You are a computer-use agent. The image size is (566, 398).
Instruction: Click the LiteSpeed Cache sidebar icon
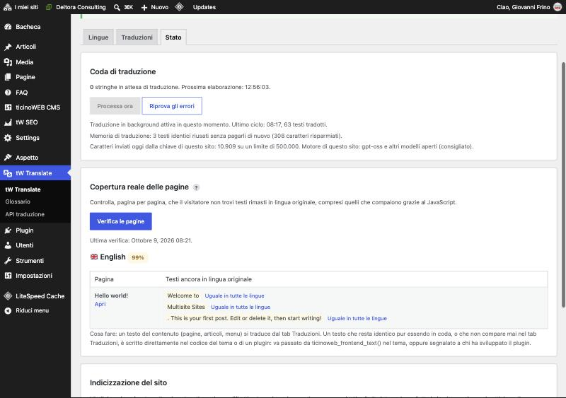8,296
